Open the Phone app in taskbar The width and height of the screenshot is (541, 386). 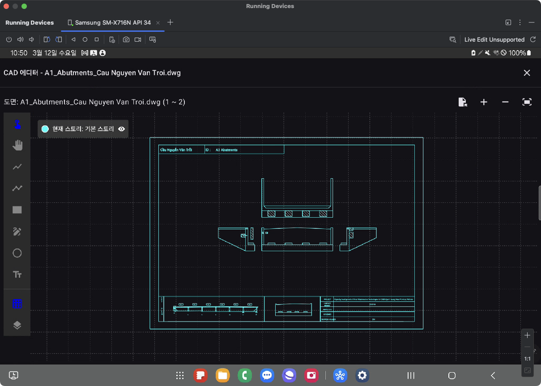(244, 375)
